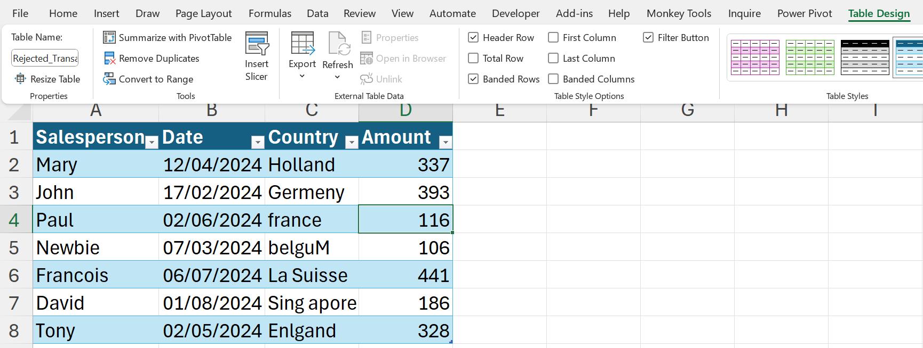923x348 pixels.
Task: Click the Unlink icon
Action: click(367, 79)
